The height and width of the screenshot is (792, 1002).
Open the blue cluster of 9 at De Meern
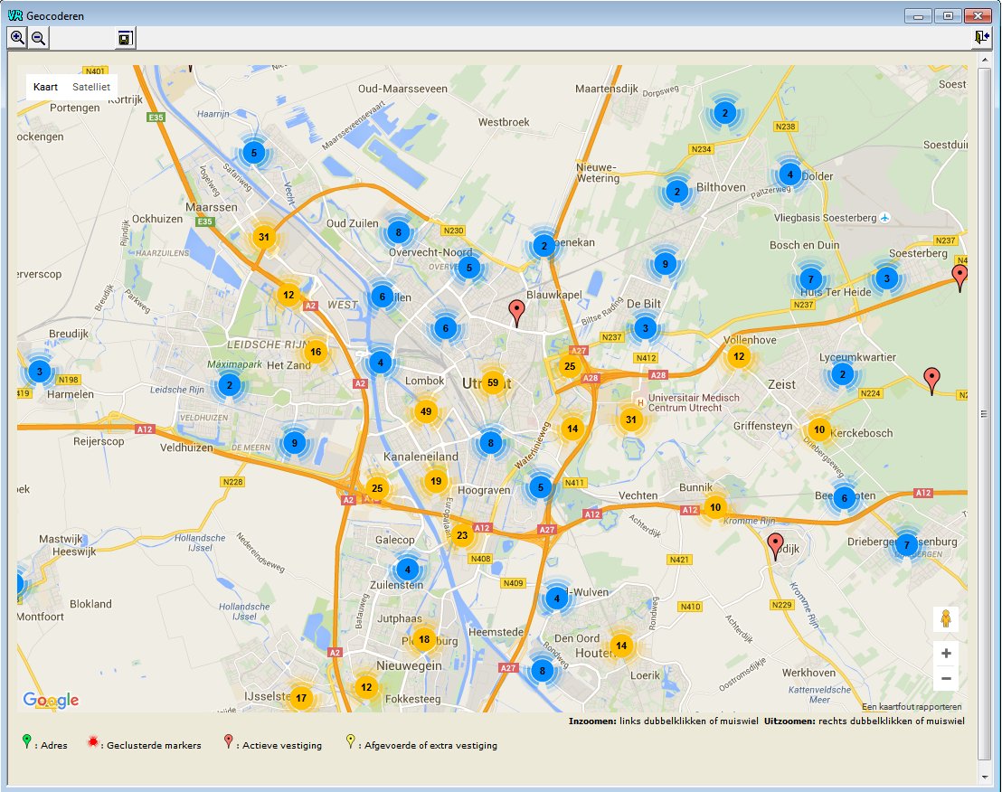point(294,443)
